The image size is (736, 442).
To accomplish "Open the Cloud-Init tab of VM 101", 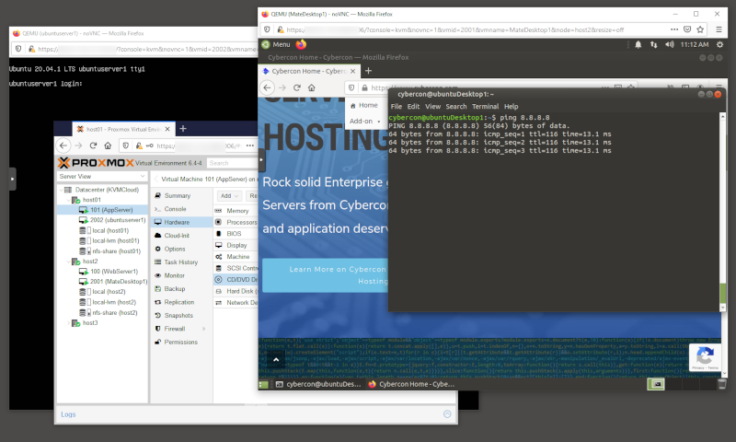I will (x=181, y=236).
